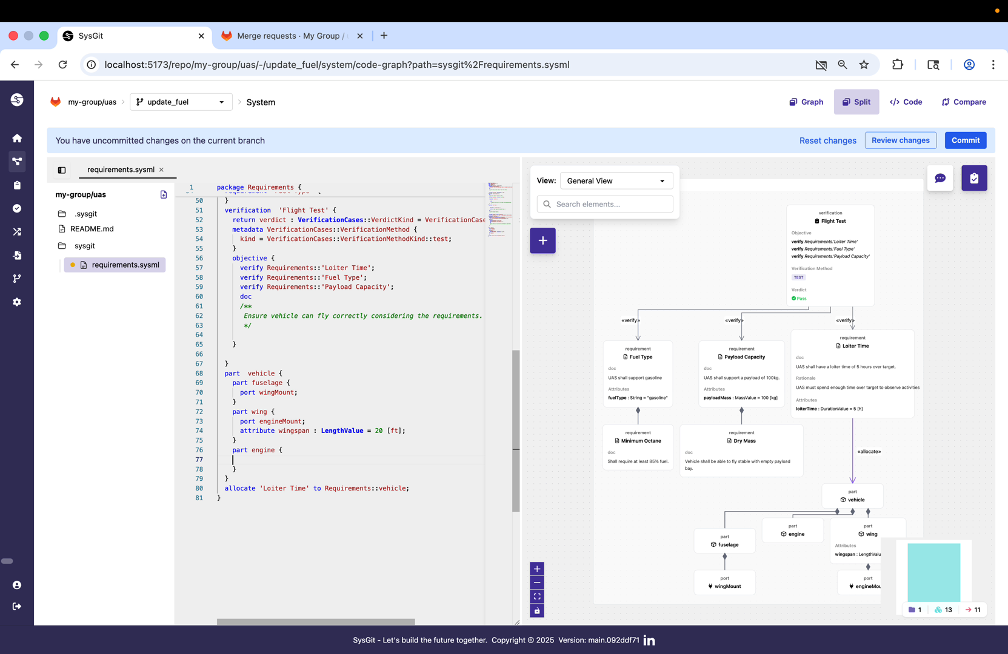Fit diagram to view with the frame icon
1008x654 pixels.
[x=536, y=596]
